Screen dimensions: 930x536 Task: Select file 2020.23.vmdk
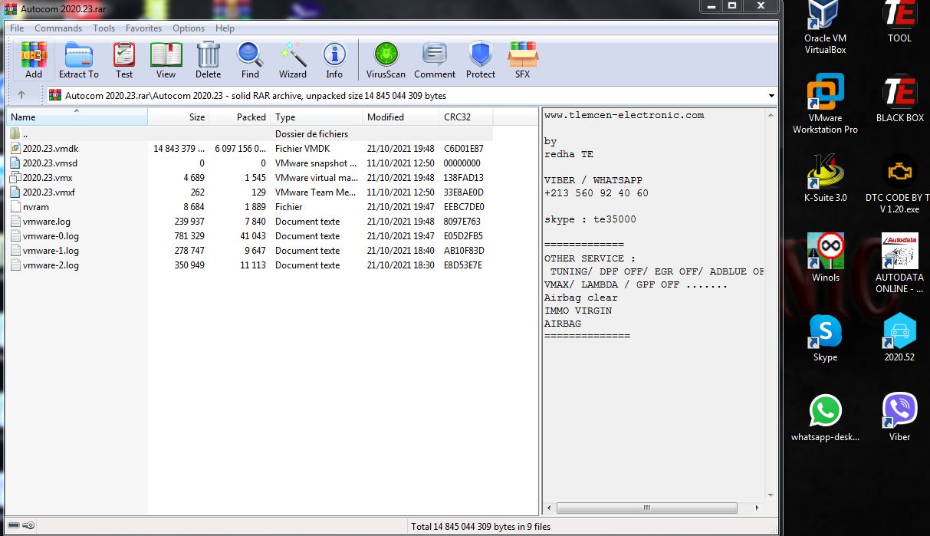click(249, 149)
